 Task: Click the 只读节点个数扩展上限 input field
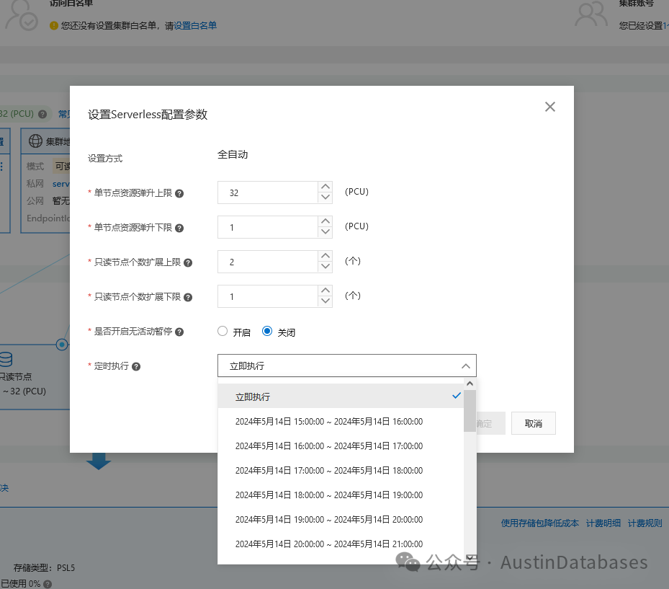(x=268, y=262)
